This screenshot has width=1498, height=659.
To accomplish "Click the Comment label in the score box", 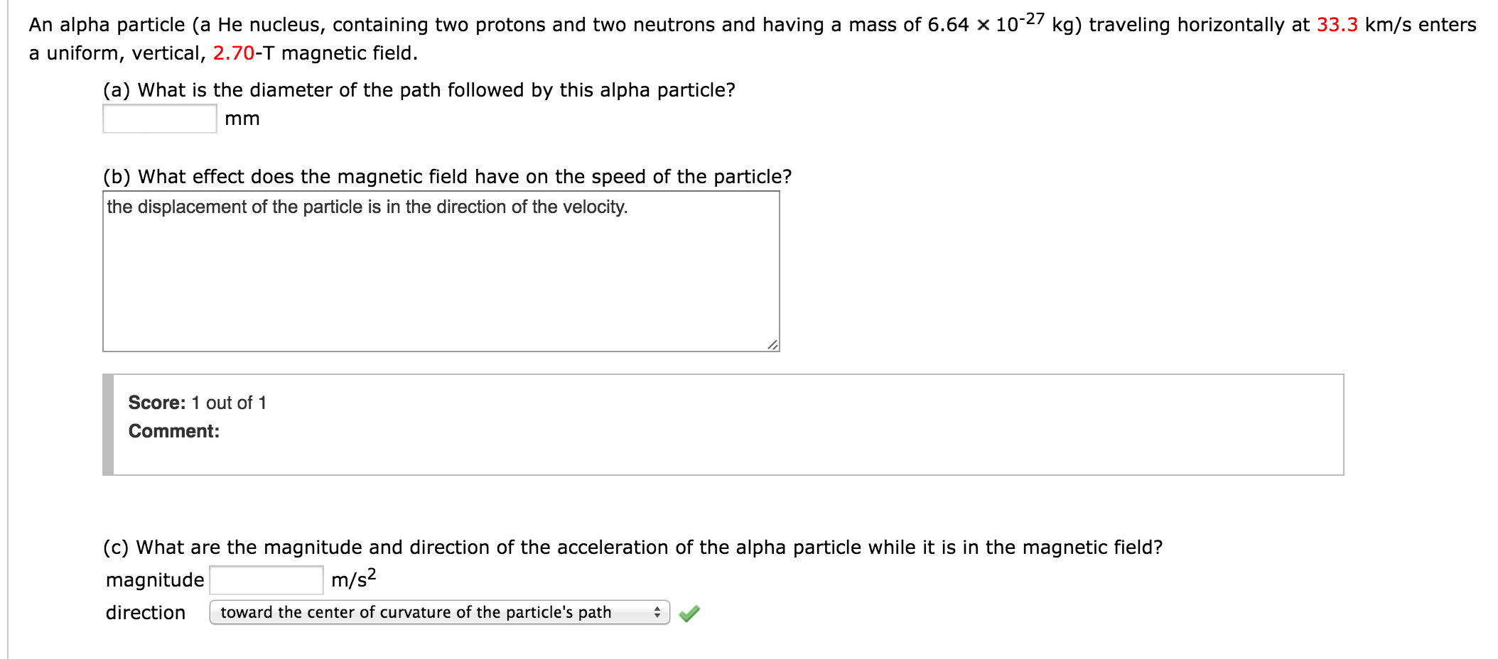I will (x=173, y=430).
